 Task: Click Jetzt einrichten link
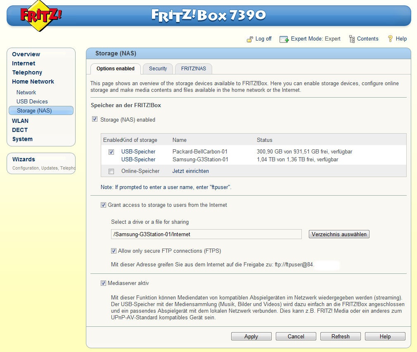point(190,171)
